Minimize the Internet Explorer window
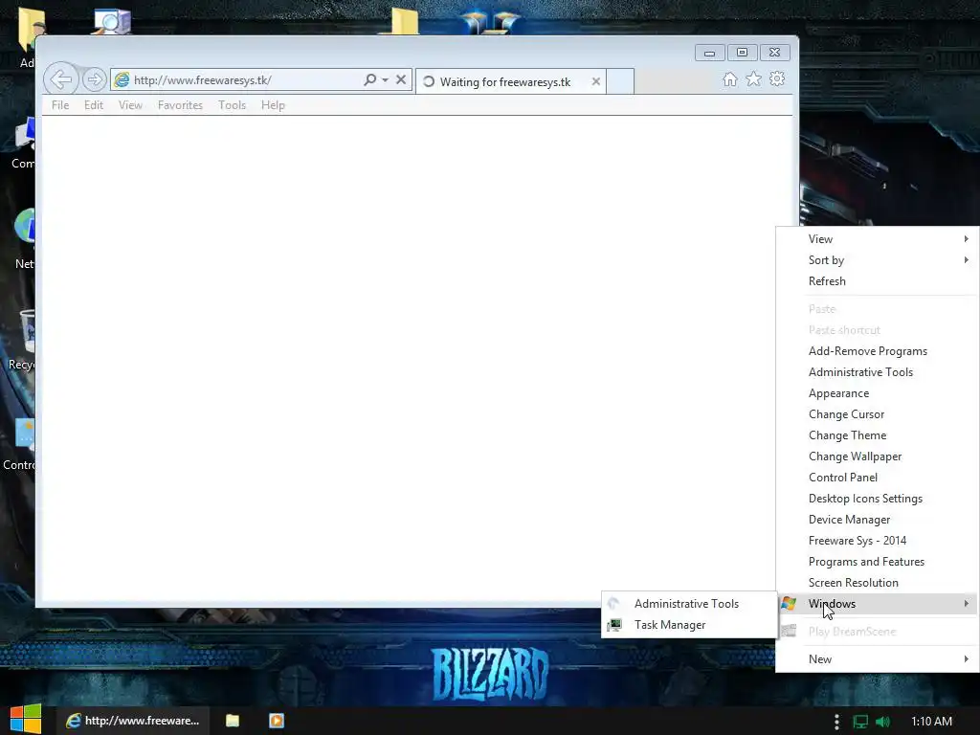The width and height of the screenshot is (980, 735). [x=709, y=54]
